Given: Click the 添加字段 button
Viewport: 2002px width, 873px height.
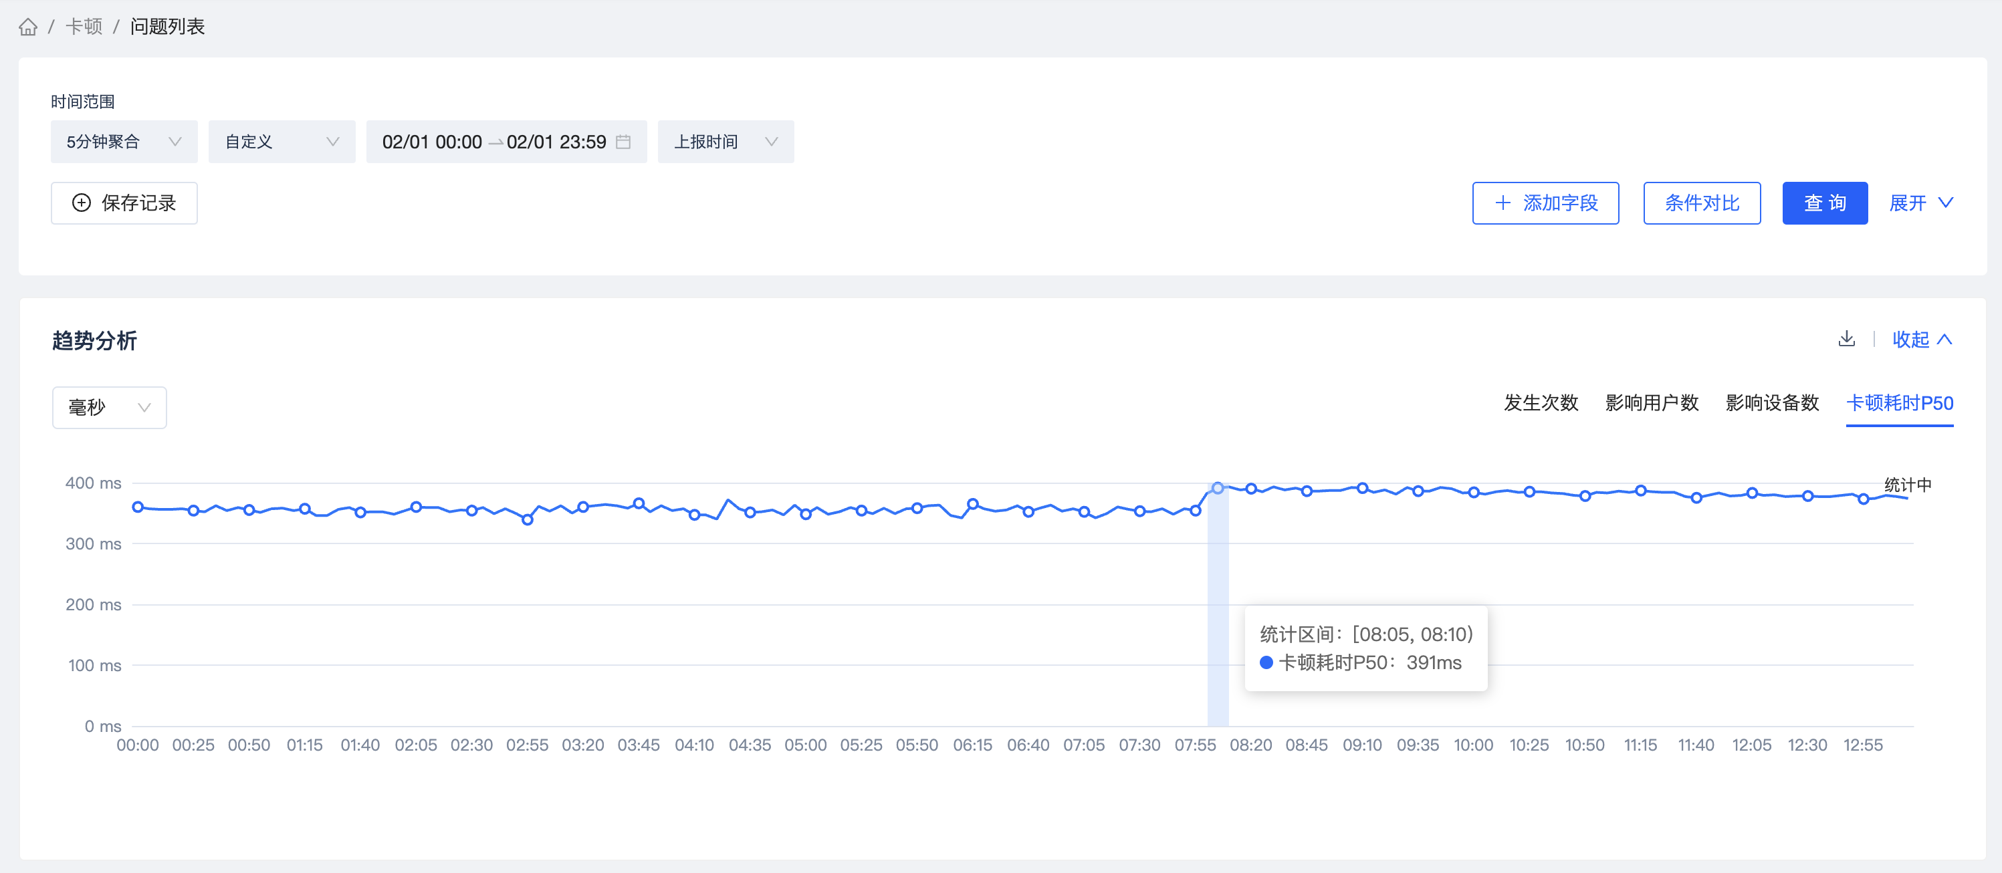Looking at the screenshot, I should pos(1545,203).
